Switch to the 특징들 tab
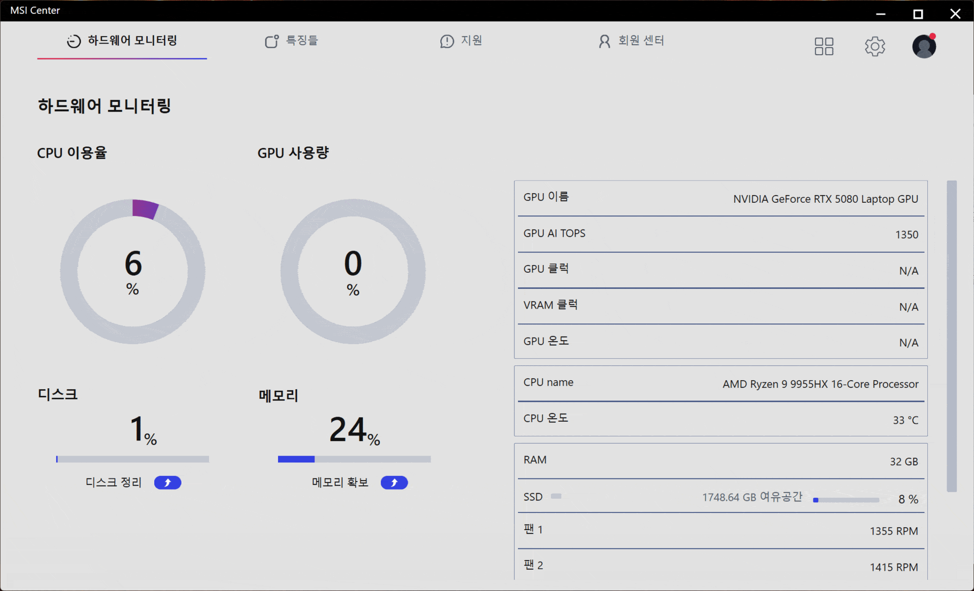 coord(301,41)
